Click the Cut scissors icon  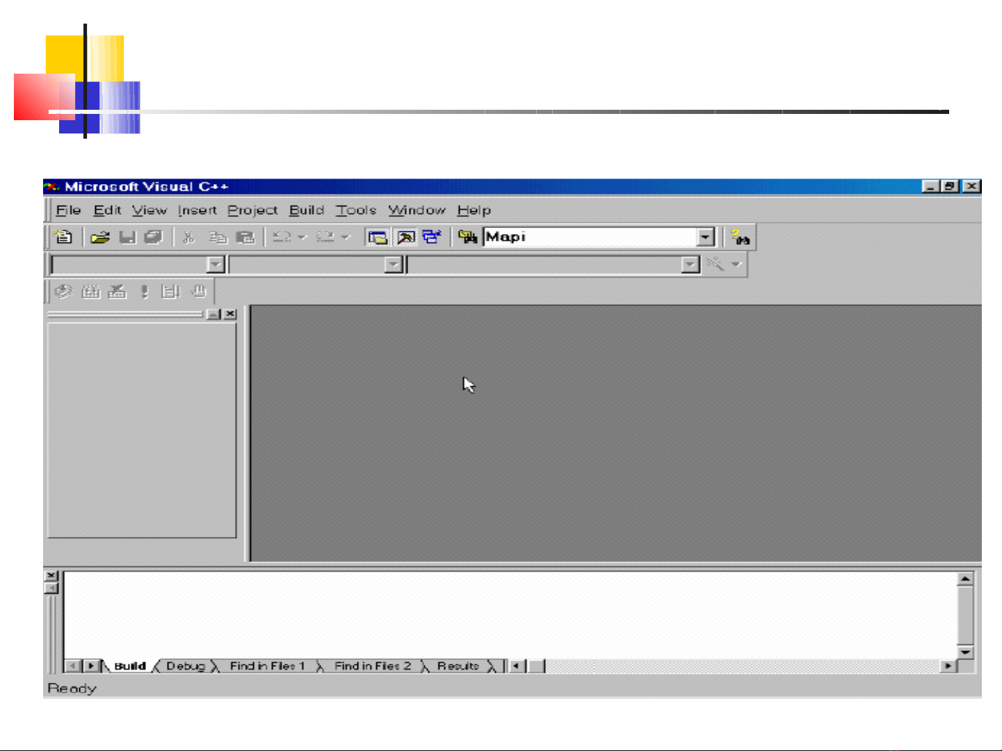[188, 238]
